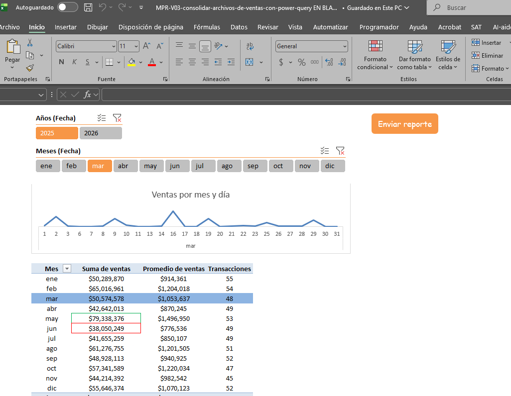Toggle underline formatting (S)
511x396 pixels.
pyautogui.click(x=87, y=62)
